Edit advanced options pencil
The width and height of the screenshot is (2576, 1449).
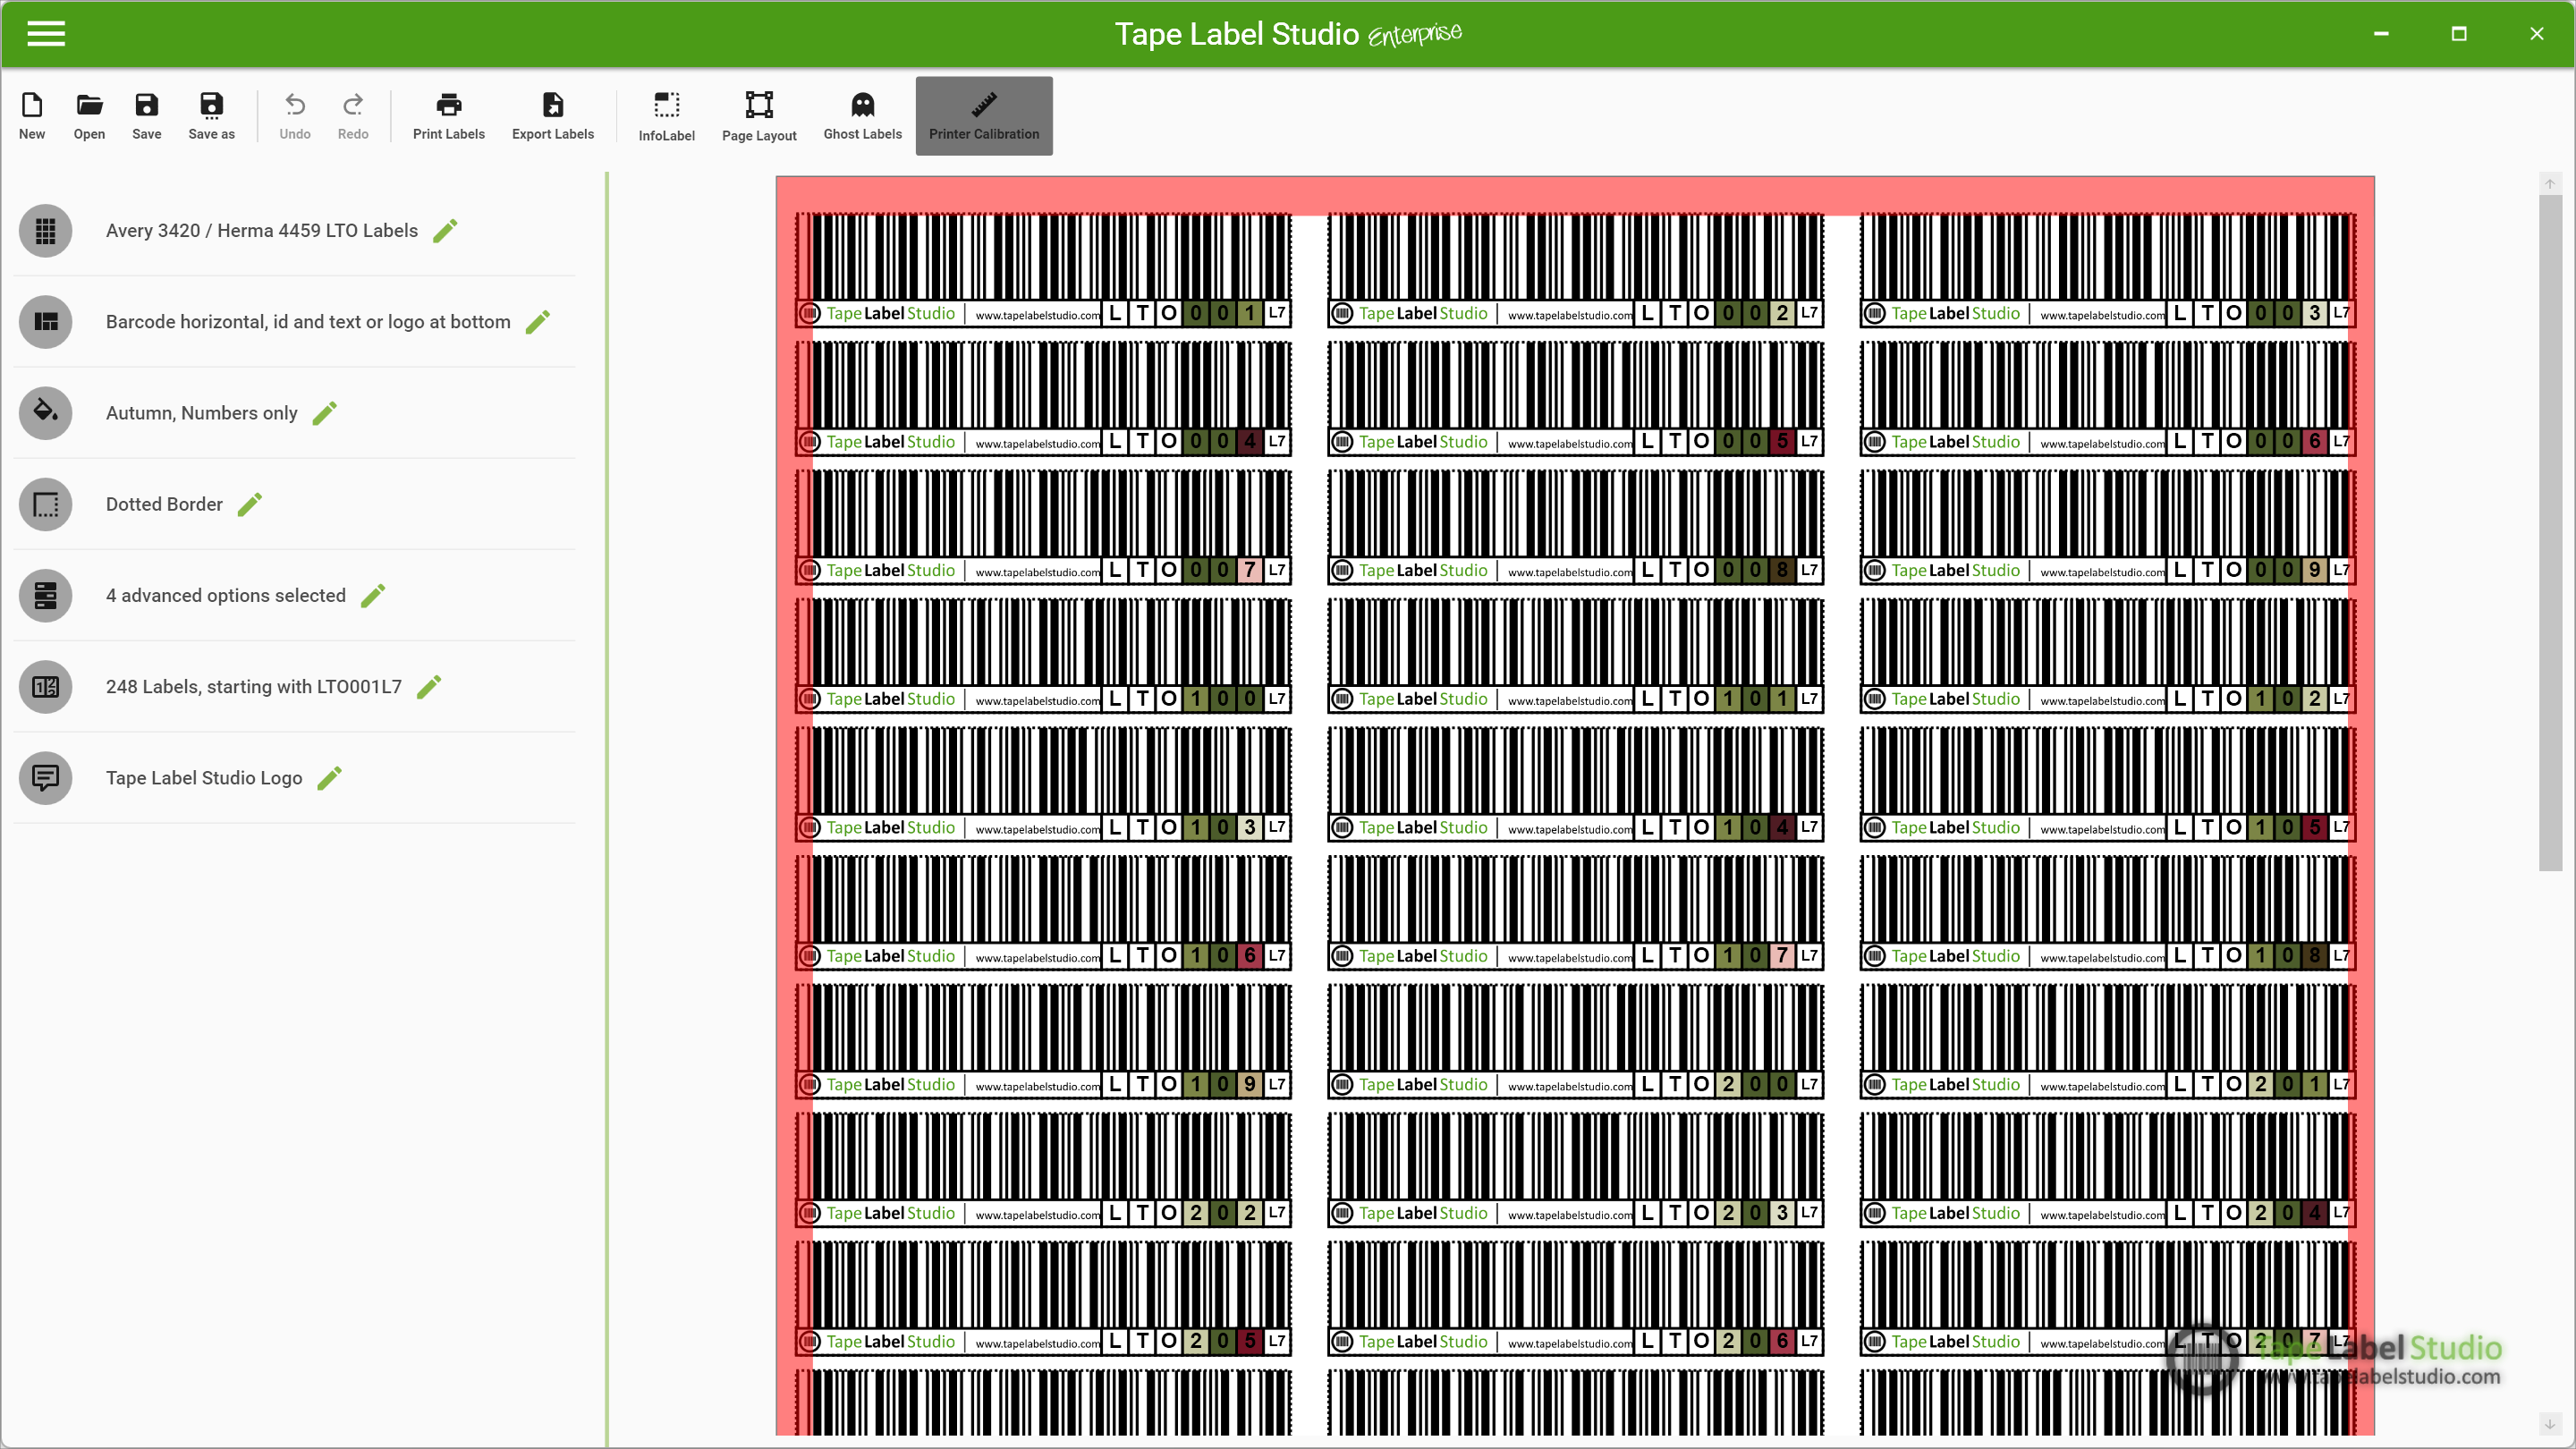(373, 595)
